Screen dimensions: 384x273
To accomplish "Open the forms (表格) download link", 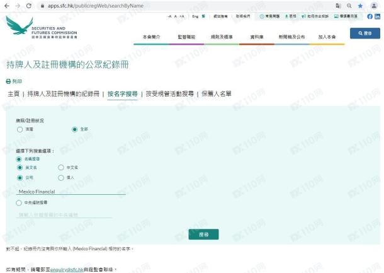I will (290, 16).
